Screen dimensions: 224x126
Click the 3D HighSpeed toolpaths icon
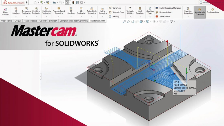coord(16,8)
